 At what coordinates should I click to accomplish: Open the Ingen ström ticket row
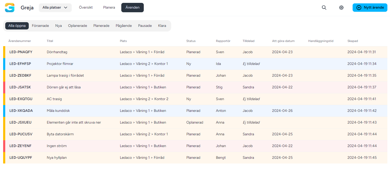coord(57,146)
